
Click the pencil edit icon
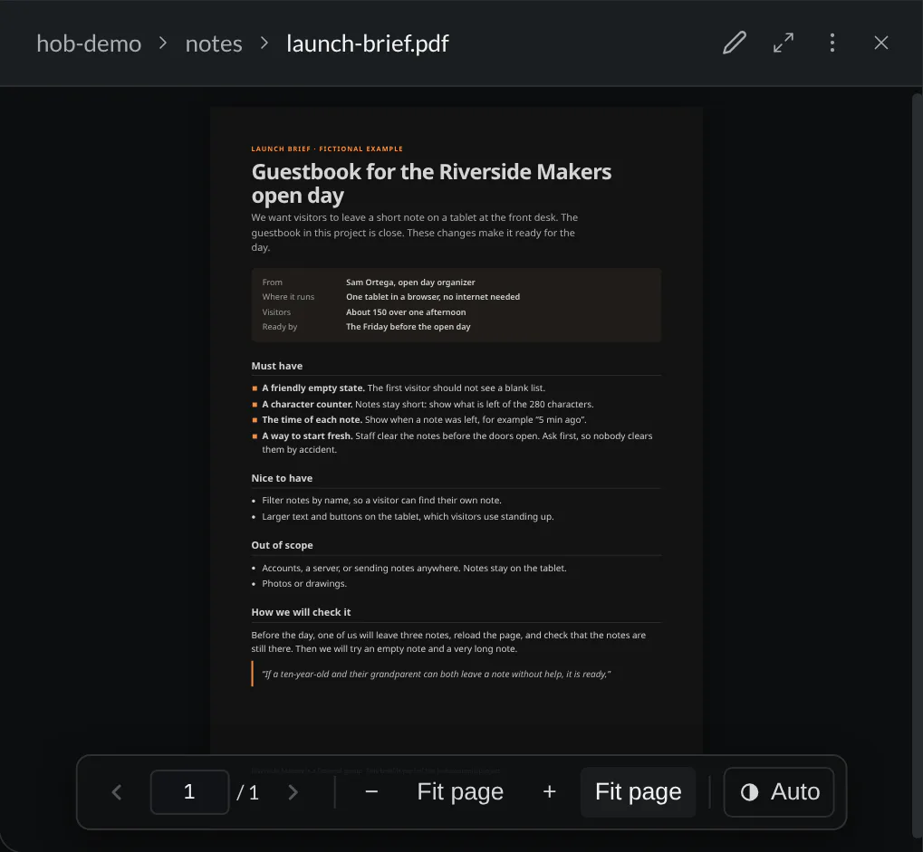(x=734, y=43)
